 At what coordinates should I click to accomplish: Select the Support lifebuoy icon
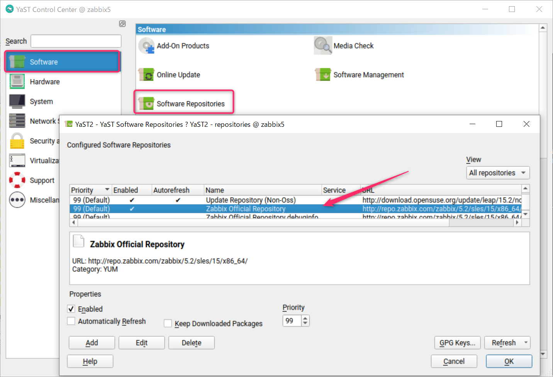[17, 180]
